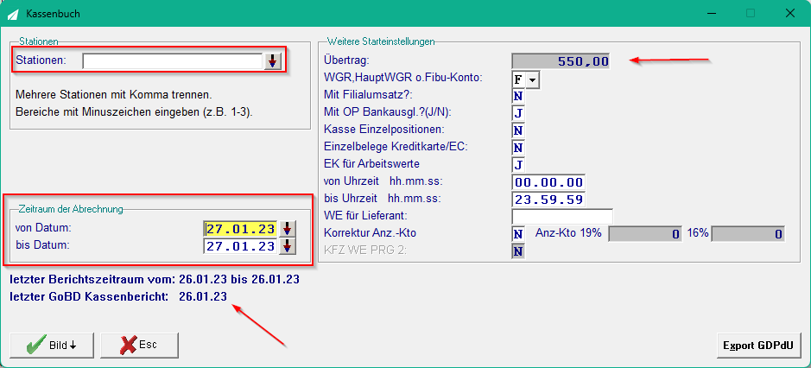Open the bis Datum calendar arrow button
The image size is (811, 368).
tap(287, 246)
